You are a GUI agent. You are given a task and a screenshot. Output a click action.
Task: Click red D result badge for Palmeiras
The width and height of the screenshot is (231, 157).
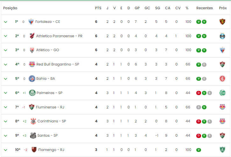[x=199, y=93]
